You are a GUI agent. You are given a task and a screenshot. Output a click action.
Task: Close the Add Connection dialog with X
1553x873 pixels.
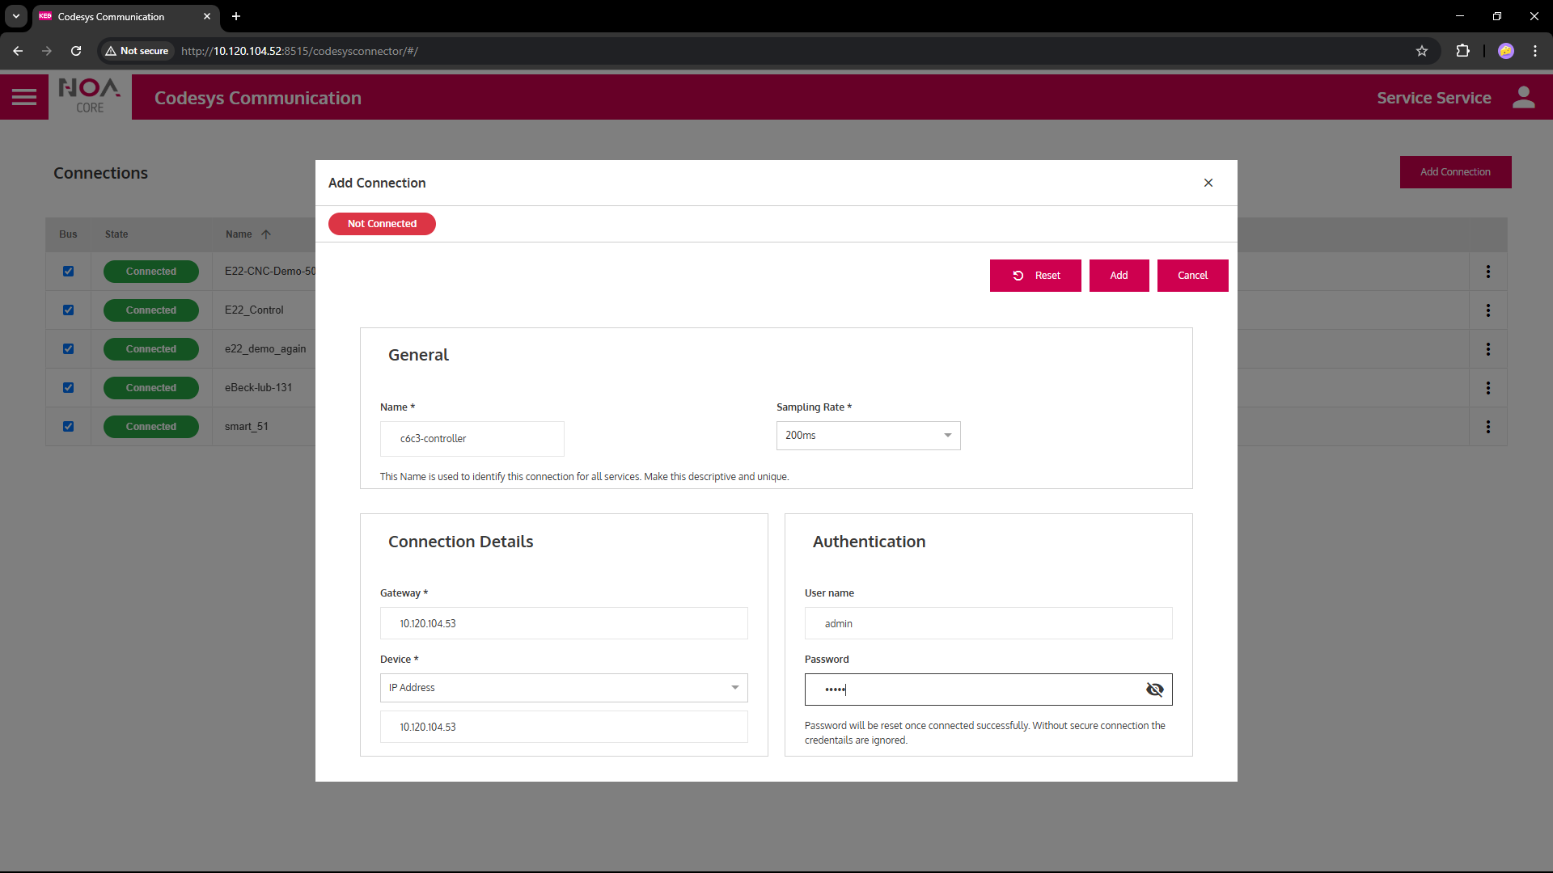tap(1208, 183)
